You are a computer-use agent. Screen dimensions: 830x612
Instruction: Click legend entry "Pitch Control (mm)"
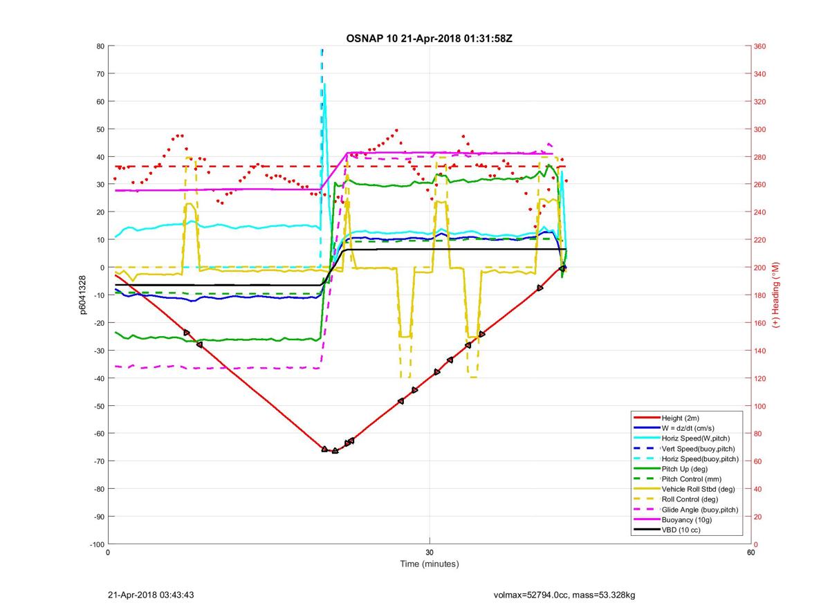(692, 479)
